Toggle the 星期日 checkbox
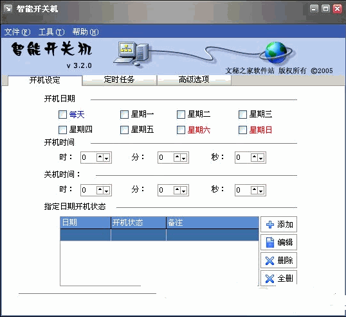346x317 pixels. point(242,130)
